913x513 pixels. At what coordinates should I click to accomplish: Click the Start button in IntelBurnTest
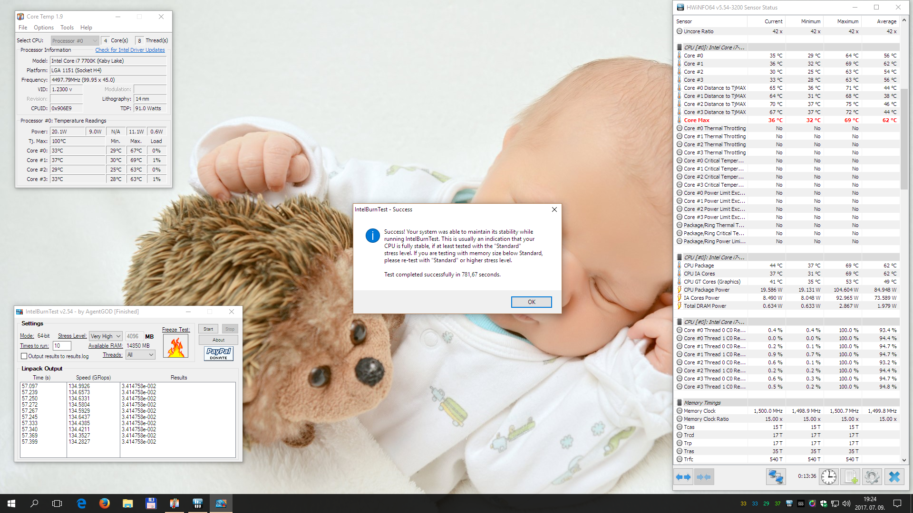208,329
